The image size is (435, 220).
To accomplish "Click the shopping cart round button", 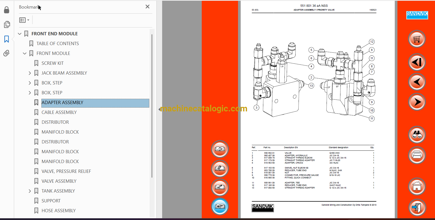I will point(417,39).
